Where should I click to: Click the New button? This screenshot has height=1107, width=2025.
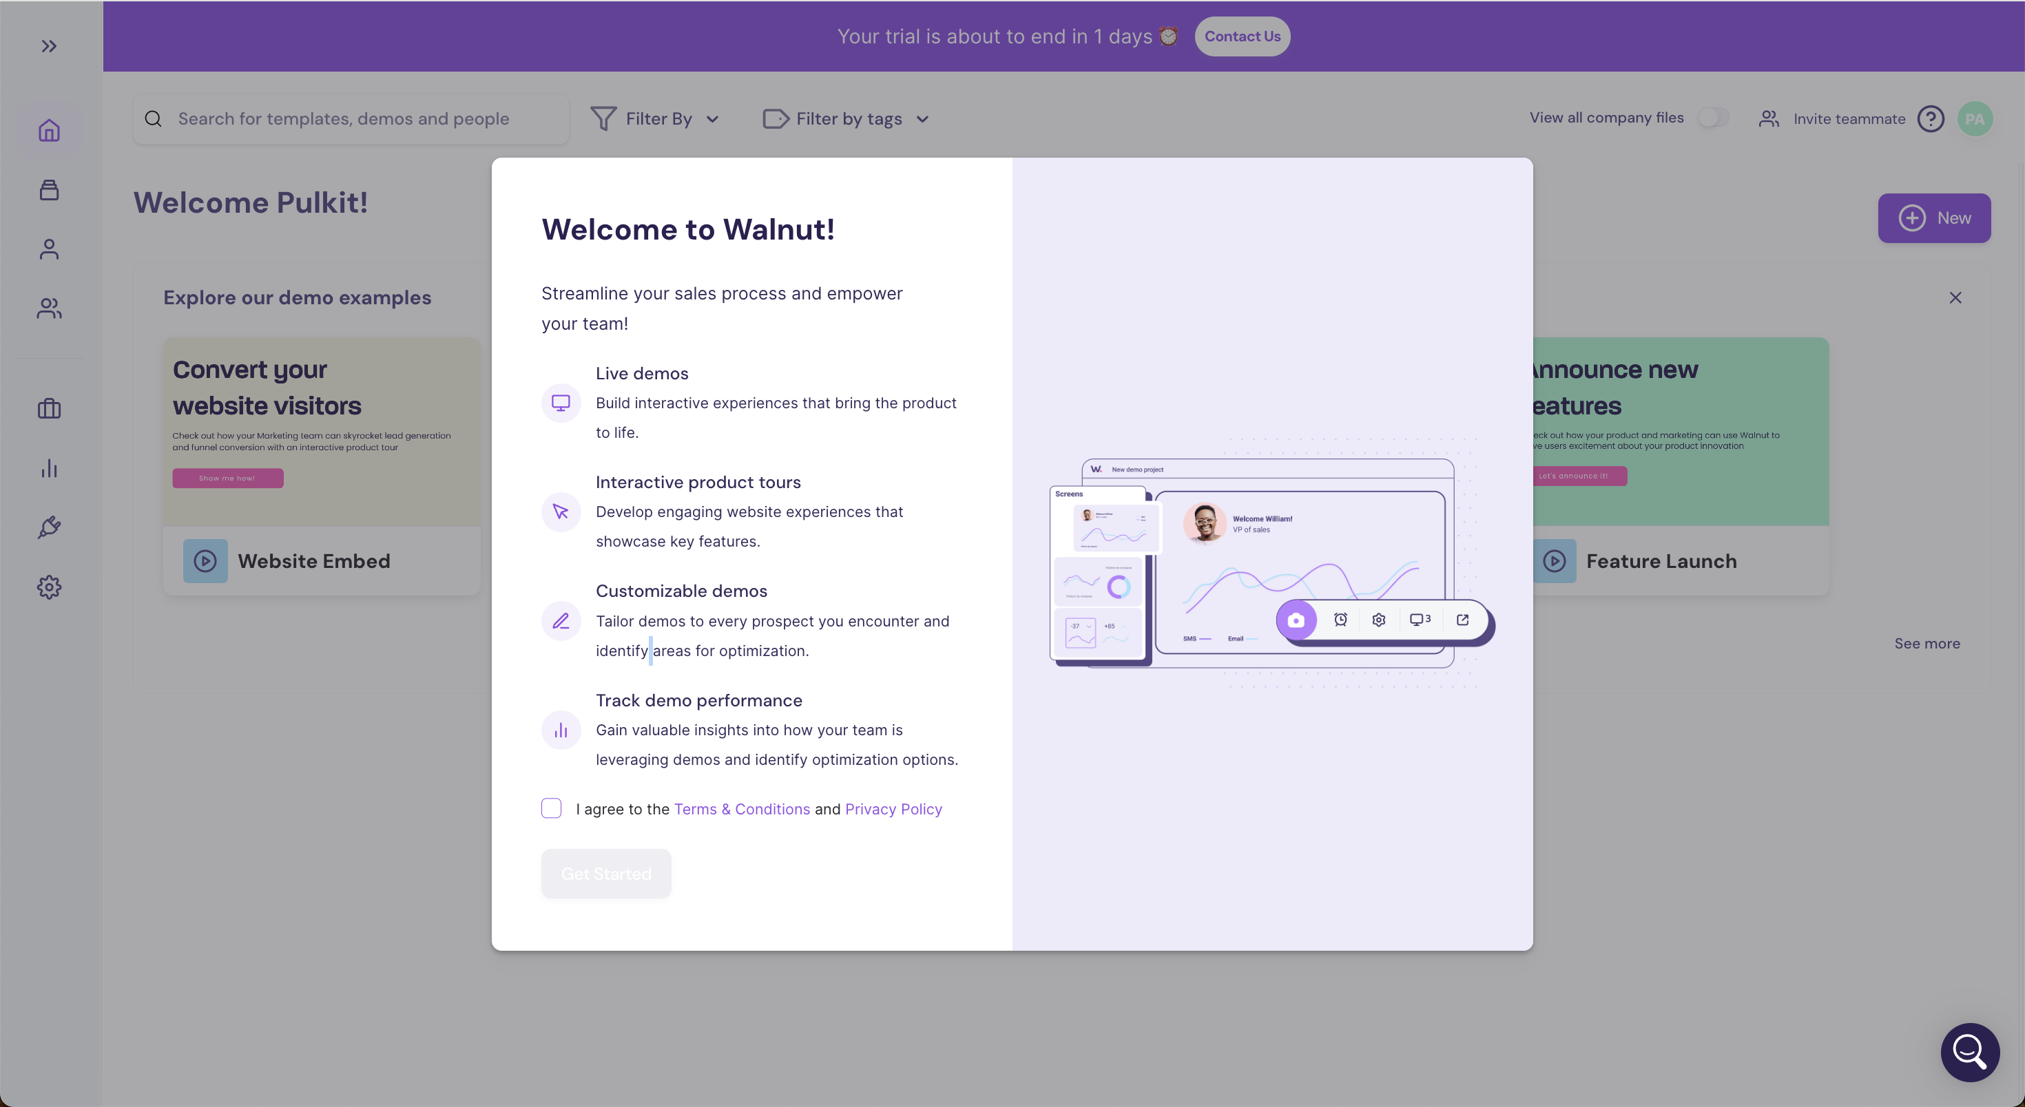(x=1934, y=218)
